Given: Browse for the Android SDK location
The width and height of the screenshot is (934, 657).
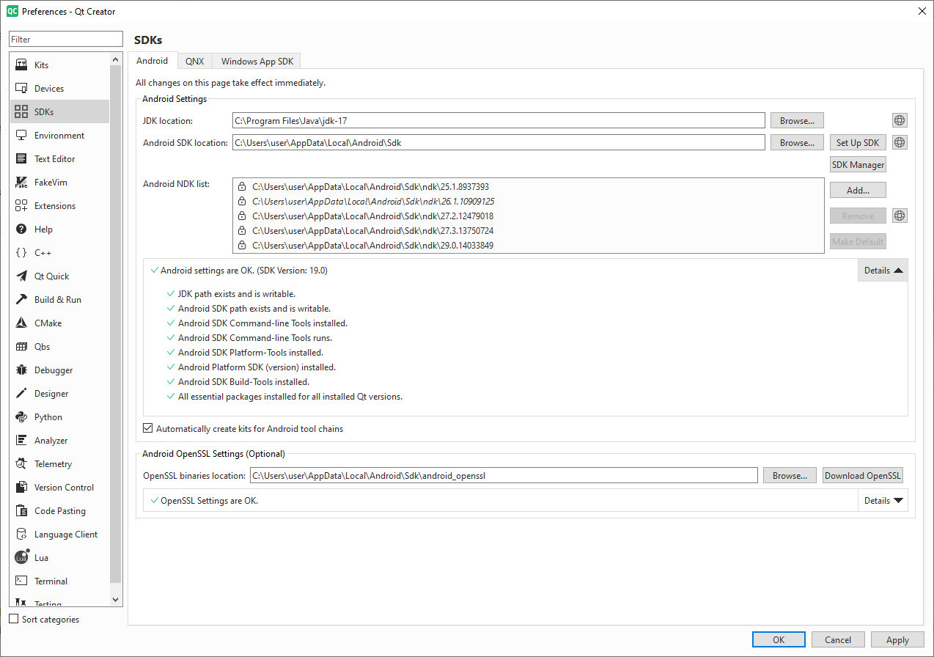Looking at the screenshot, I should pos(797,142).
